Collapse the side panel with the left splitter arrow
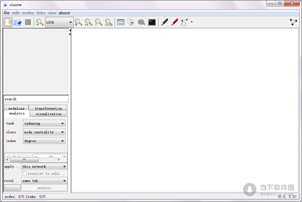Viewport: 302px width, 202px height. 70,30
